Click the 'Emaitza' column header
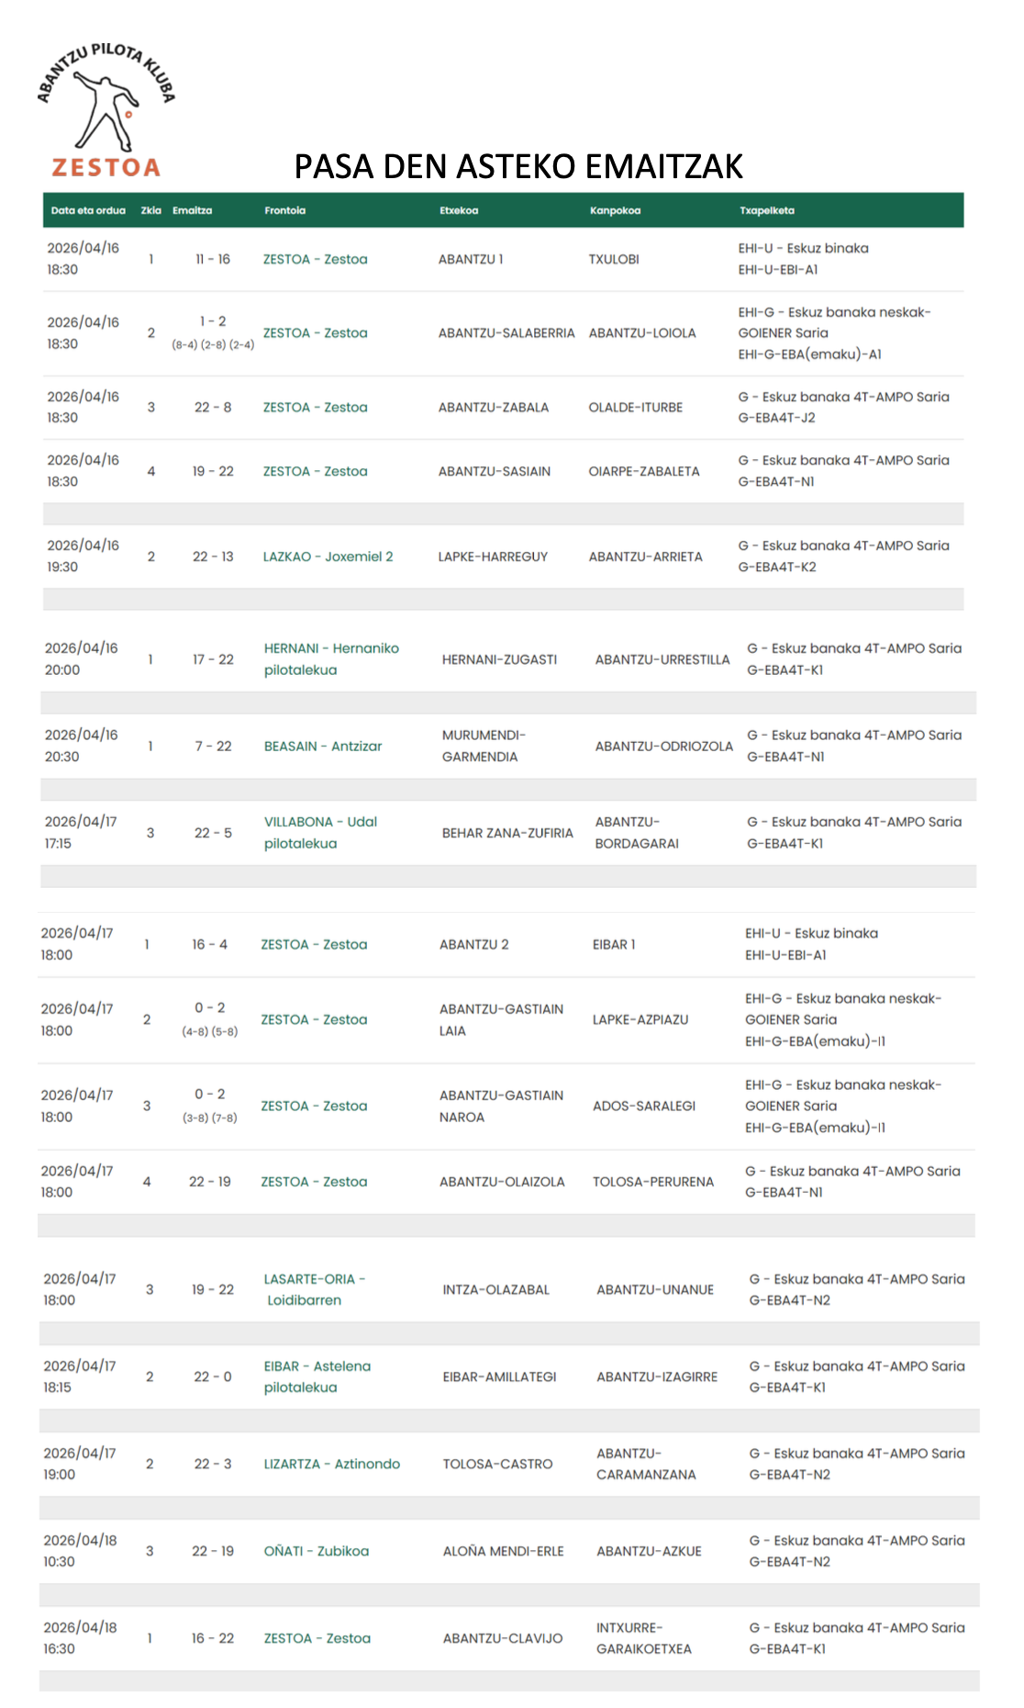 tap(192, 210)
